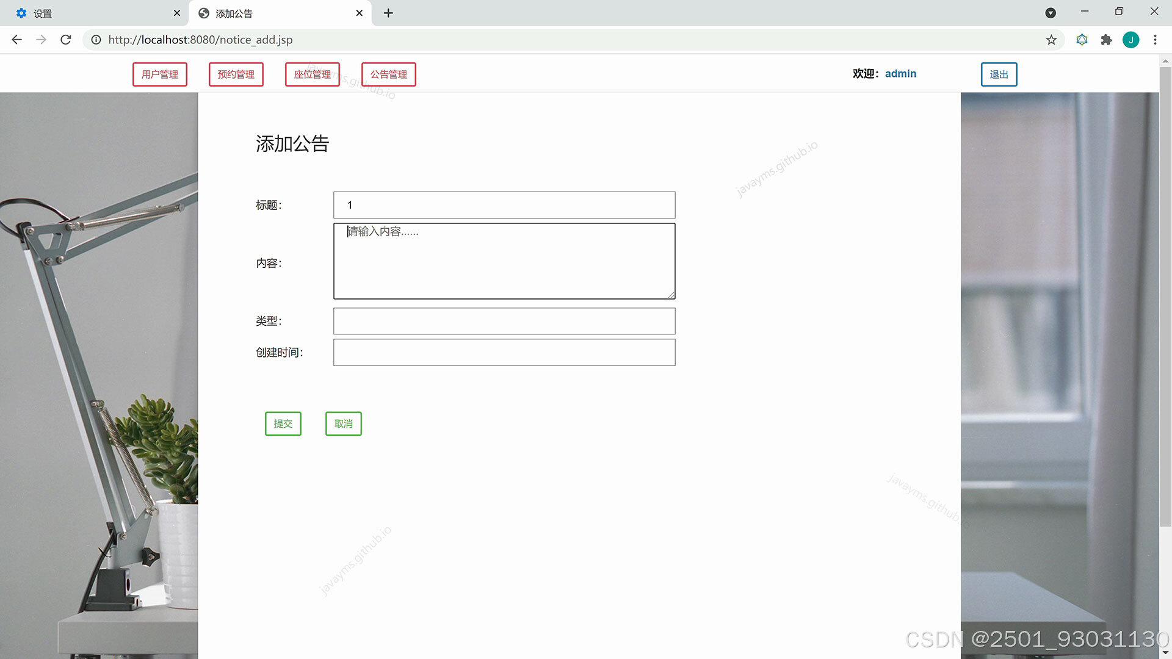1172x659 pixels.
Task: Click the tab search dropdown circle icon
Action: coord(1051,13)
